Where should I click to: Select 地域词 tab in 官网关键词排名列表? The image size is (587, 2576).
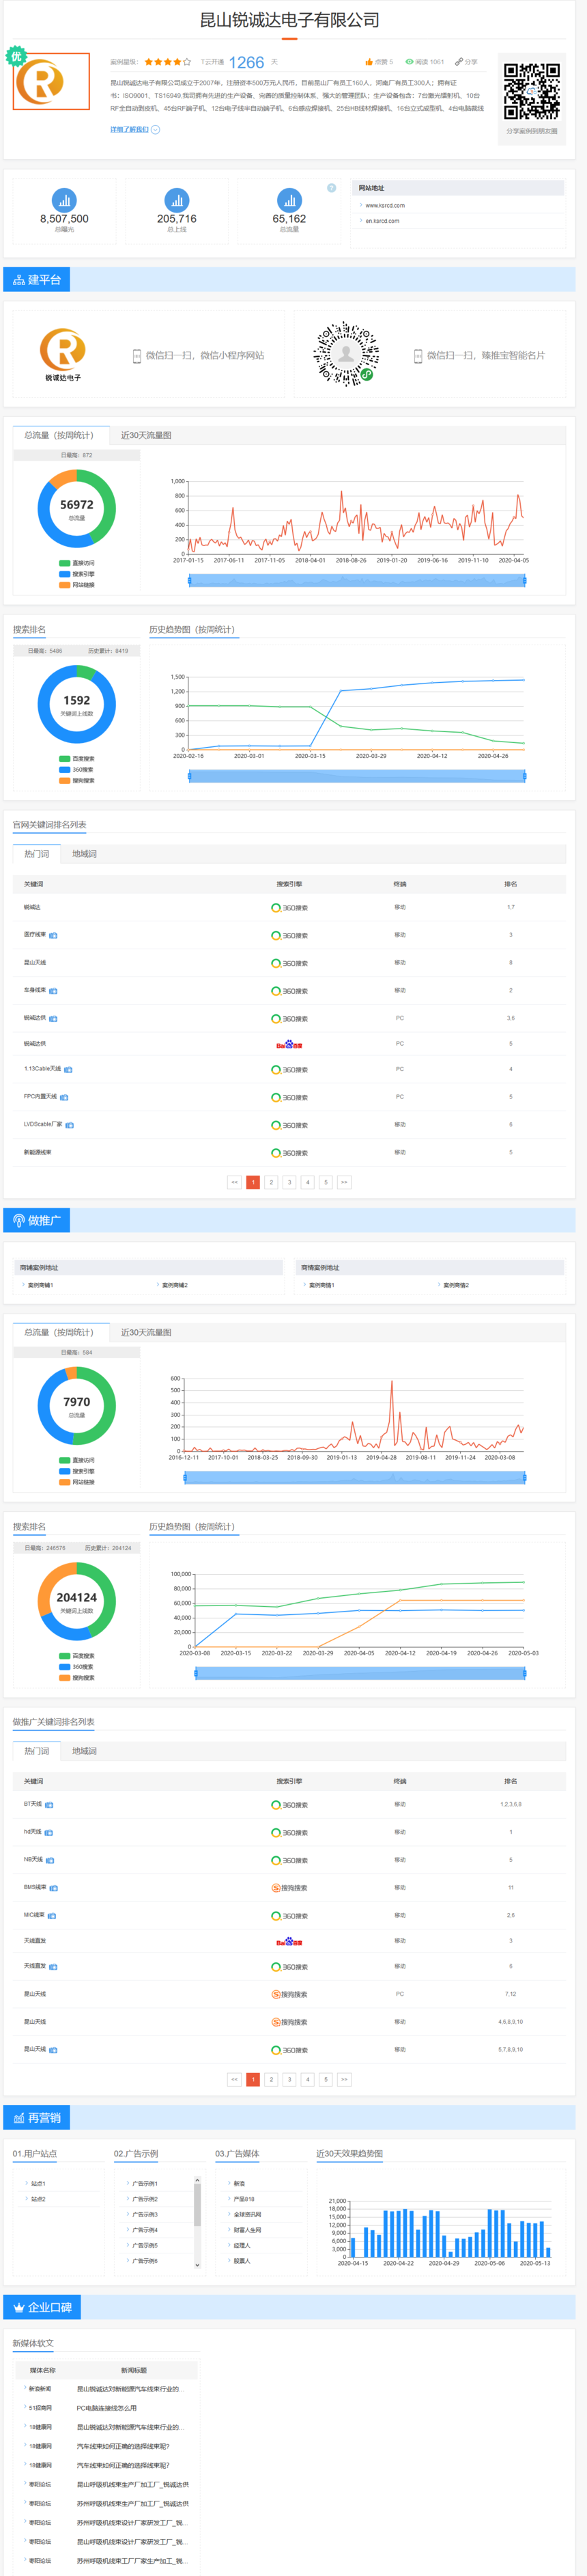(x=84, y=855)
